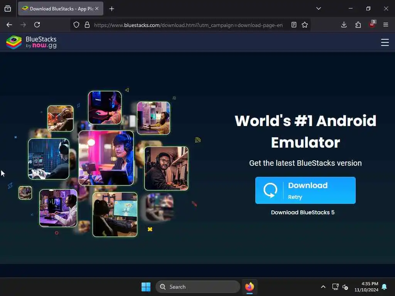Minimize the Firefox window
Screen dimensions: 395x296
pos(350,8)
